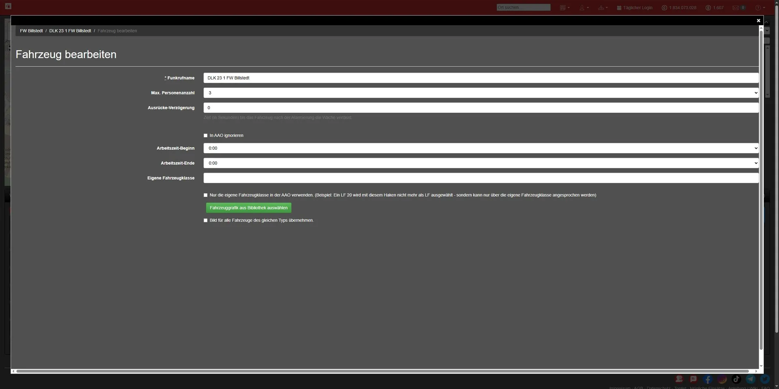Image resolution: width=779 pixels, height=389 pixels.
Task: Click the Täglicher Login calendar icon
Action: pos(619,8)
